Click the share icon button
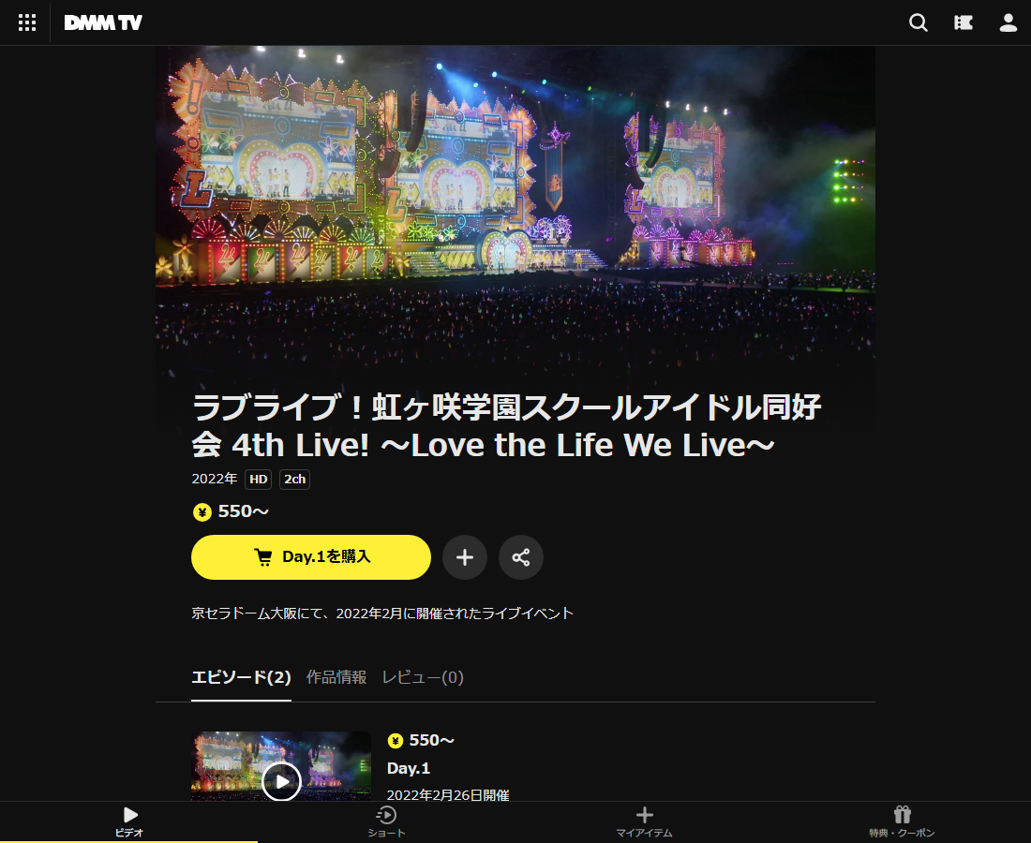 (521, 557)
